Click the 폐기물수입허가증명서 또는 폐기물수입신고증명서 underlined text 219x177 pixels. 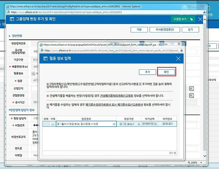coord(114,105)
